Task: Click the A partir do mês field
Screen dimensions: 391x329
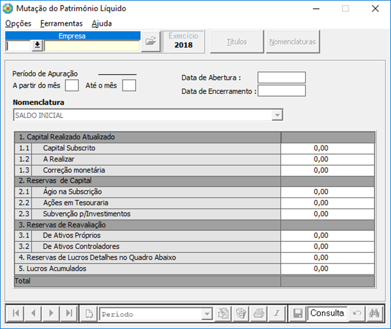Action: [x=72, y=86]
